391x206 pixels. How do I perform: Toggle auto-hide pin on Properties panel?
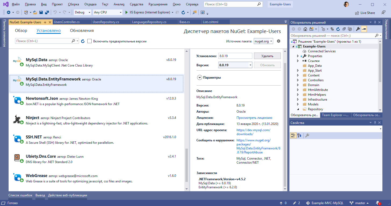[375, 123]
